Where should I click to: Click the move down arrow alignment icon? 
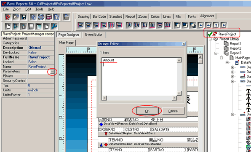(224, 25)
